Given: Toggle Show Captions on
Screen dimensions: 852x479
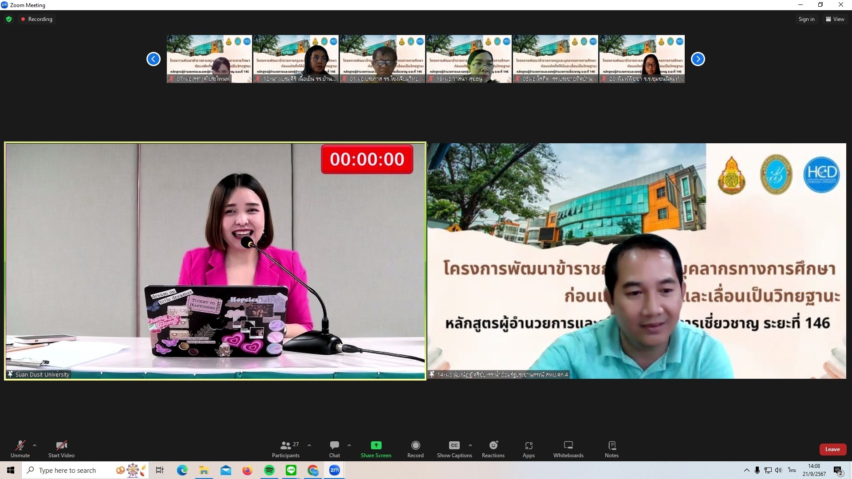Looking at the screenshot, I should 454,446.
